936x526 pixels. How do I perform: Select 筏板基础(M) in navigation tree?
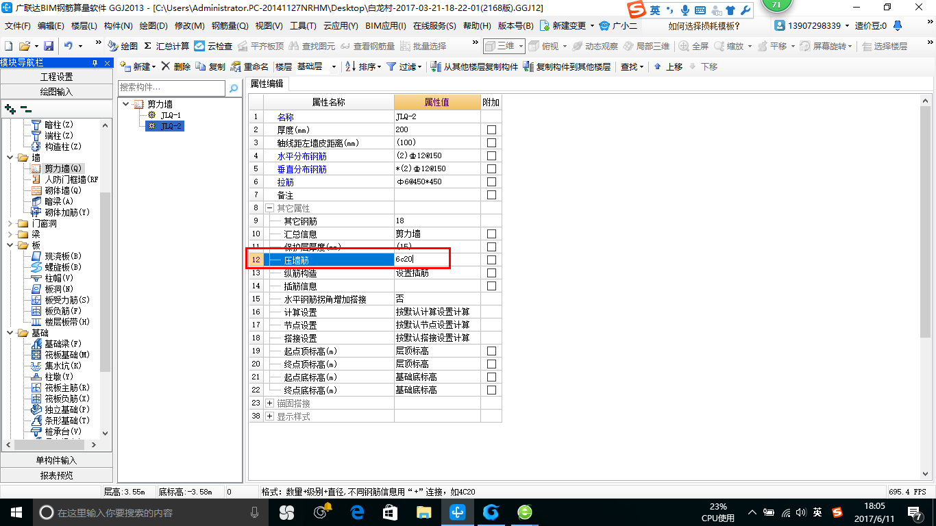pos(60,355)
